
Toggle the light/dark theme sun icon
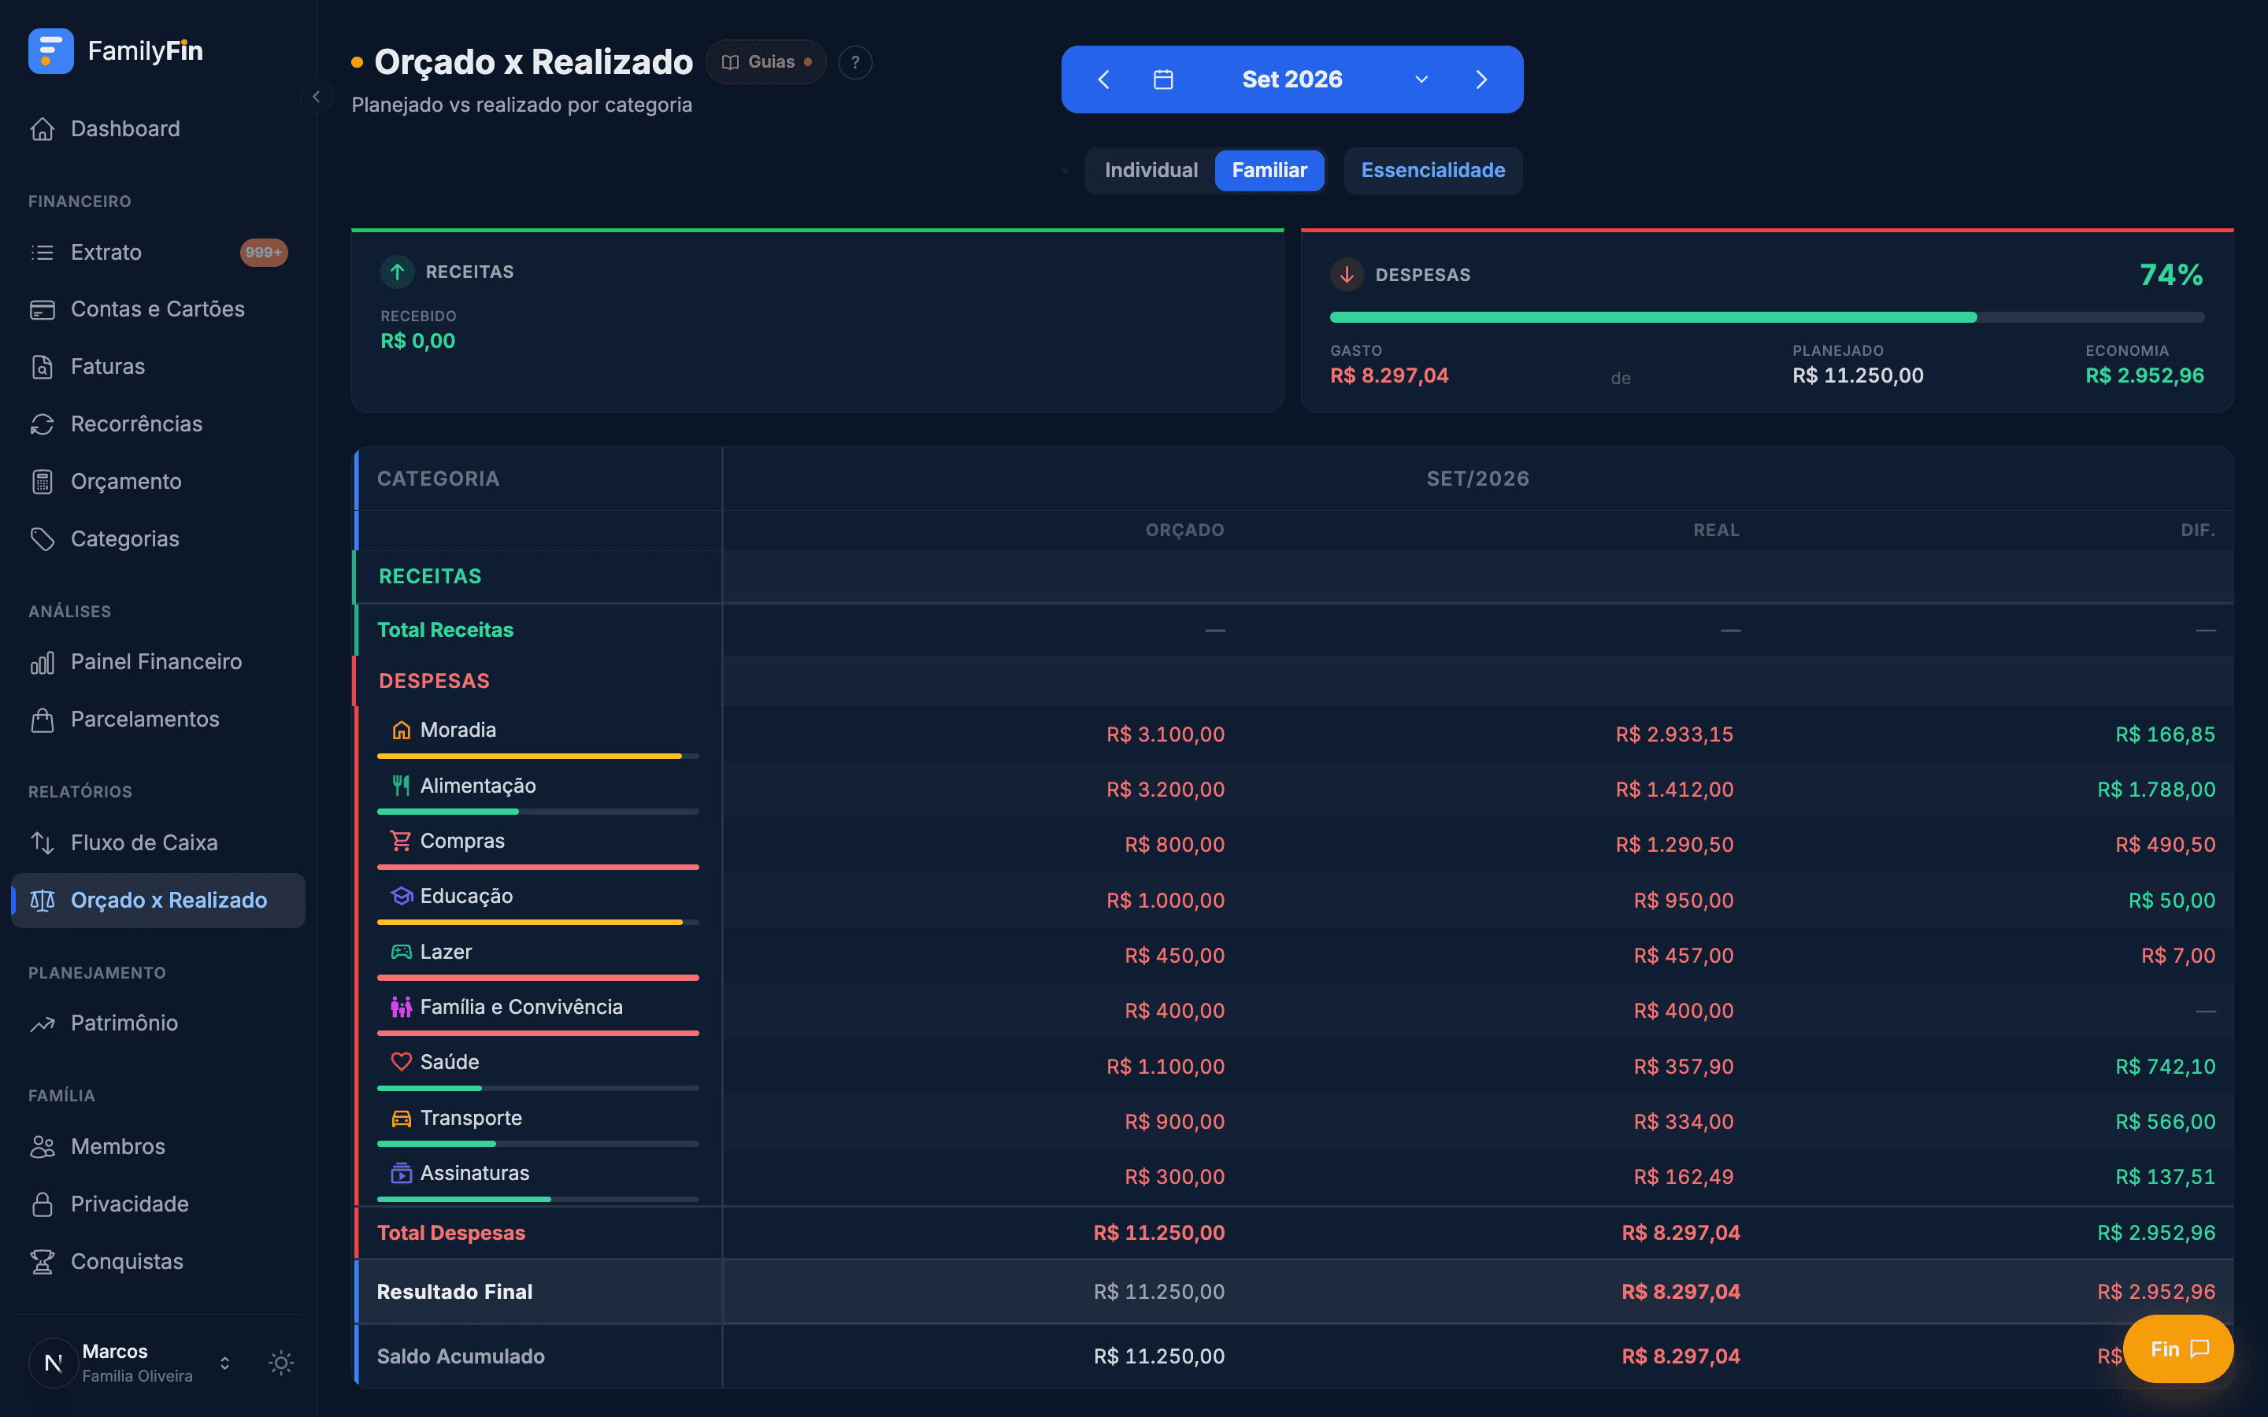pos(281,1363)
